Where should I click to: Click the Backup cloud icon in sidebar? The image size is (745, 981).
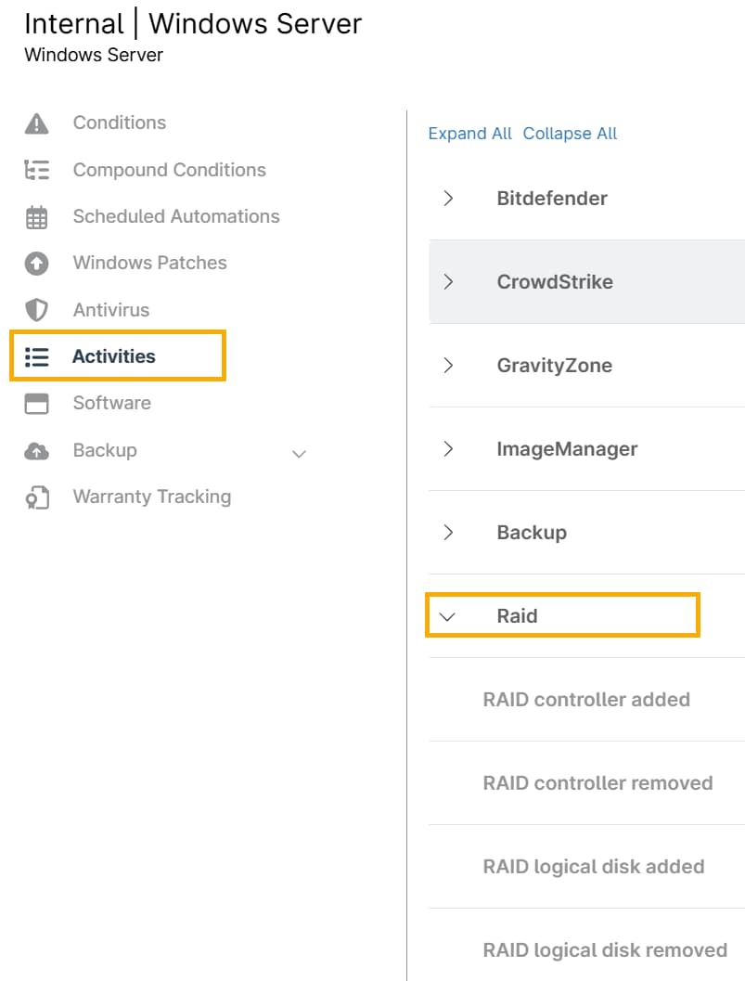(x=36, y=451)
